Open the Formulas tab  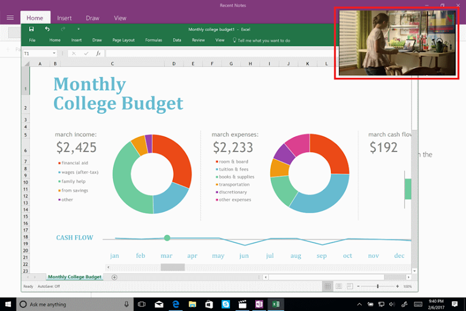[153, 40]
